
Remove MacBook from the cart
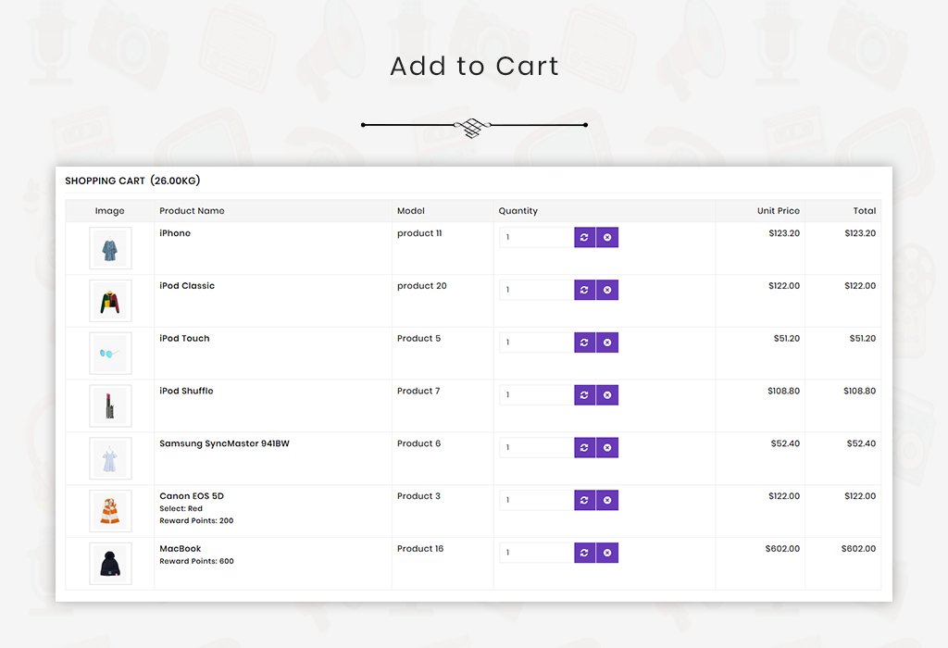point(607,553)
